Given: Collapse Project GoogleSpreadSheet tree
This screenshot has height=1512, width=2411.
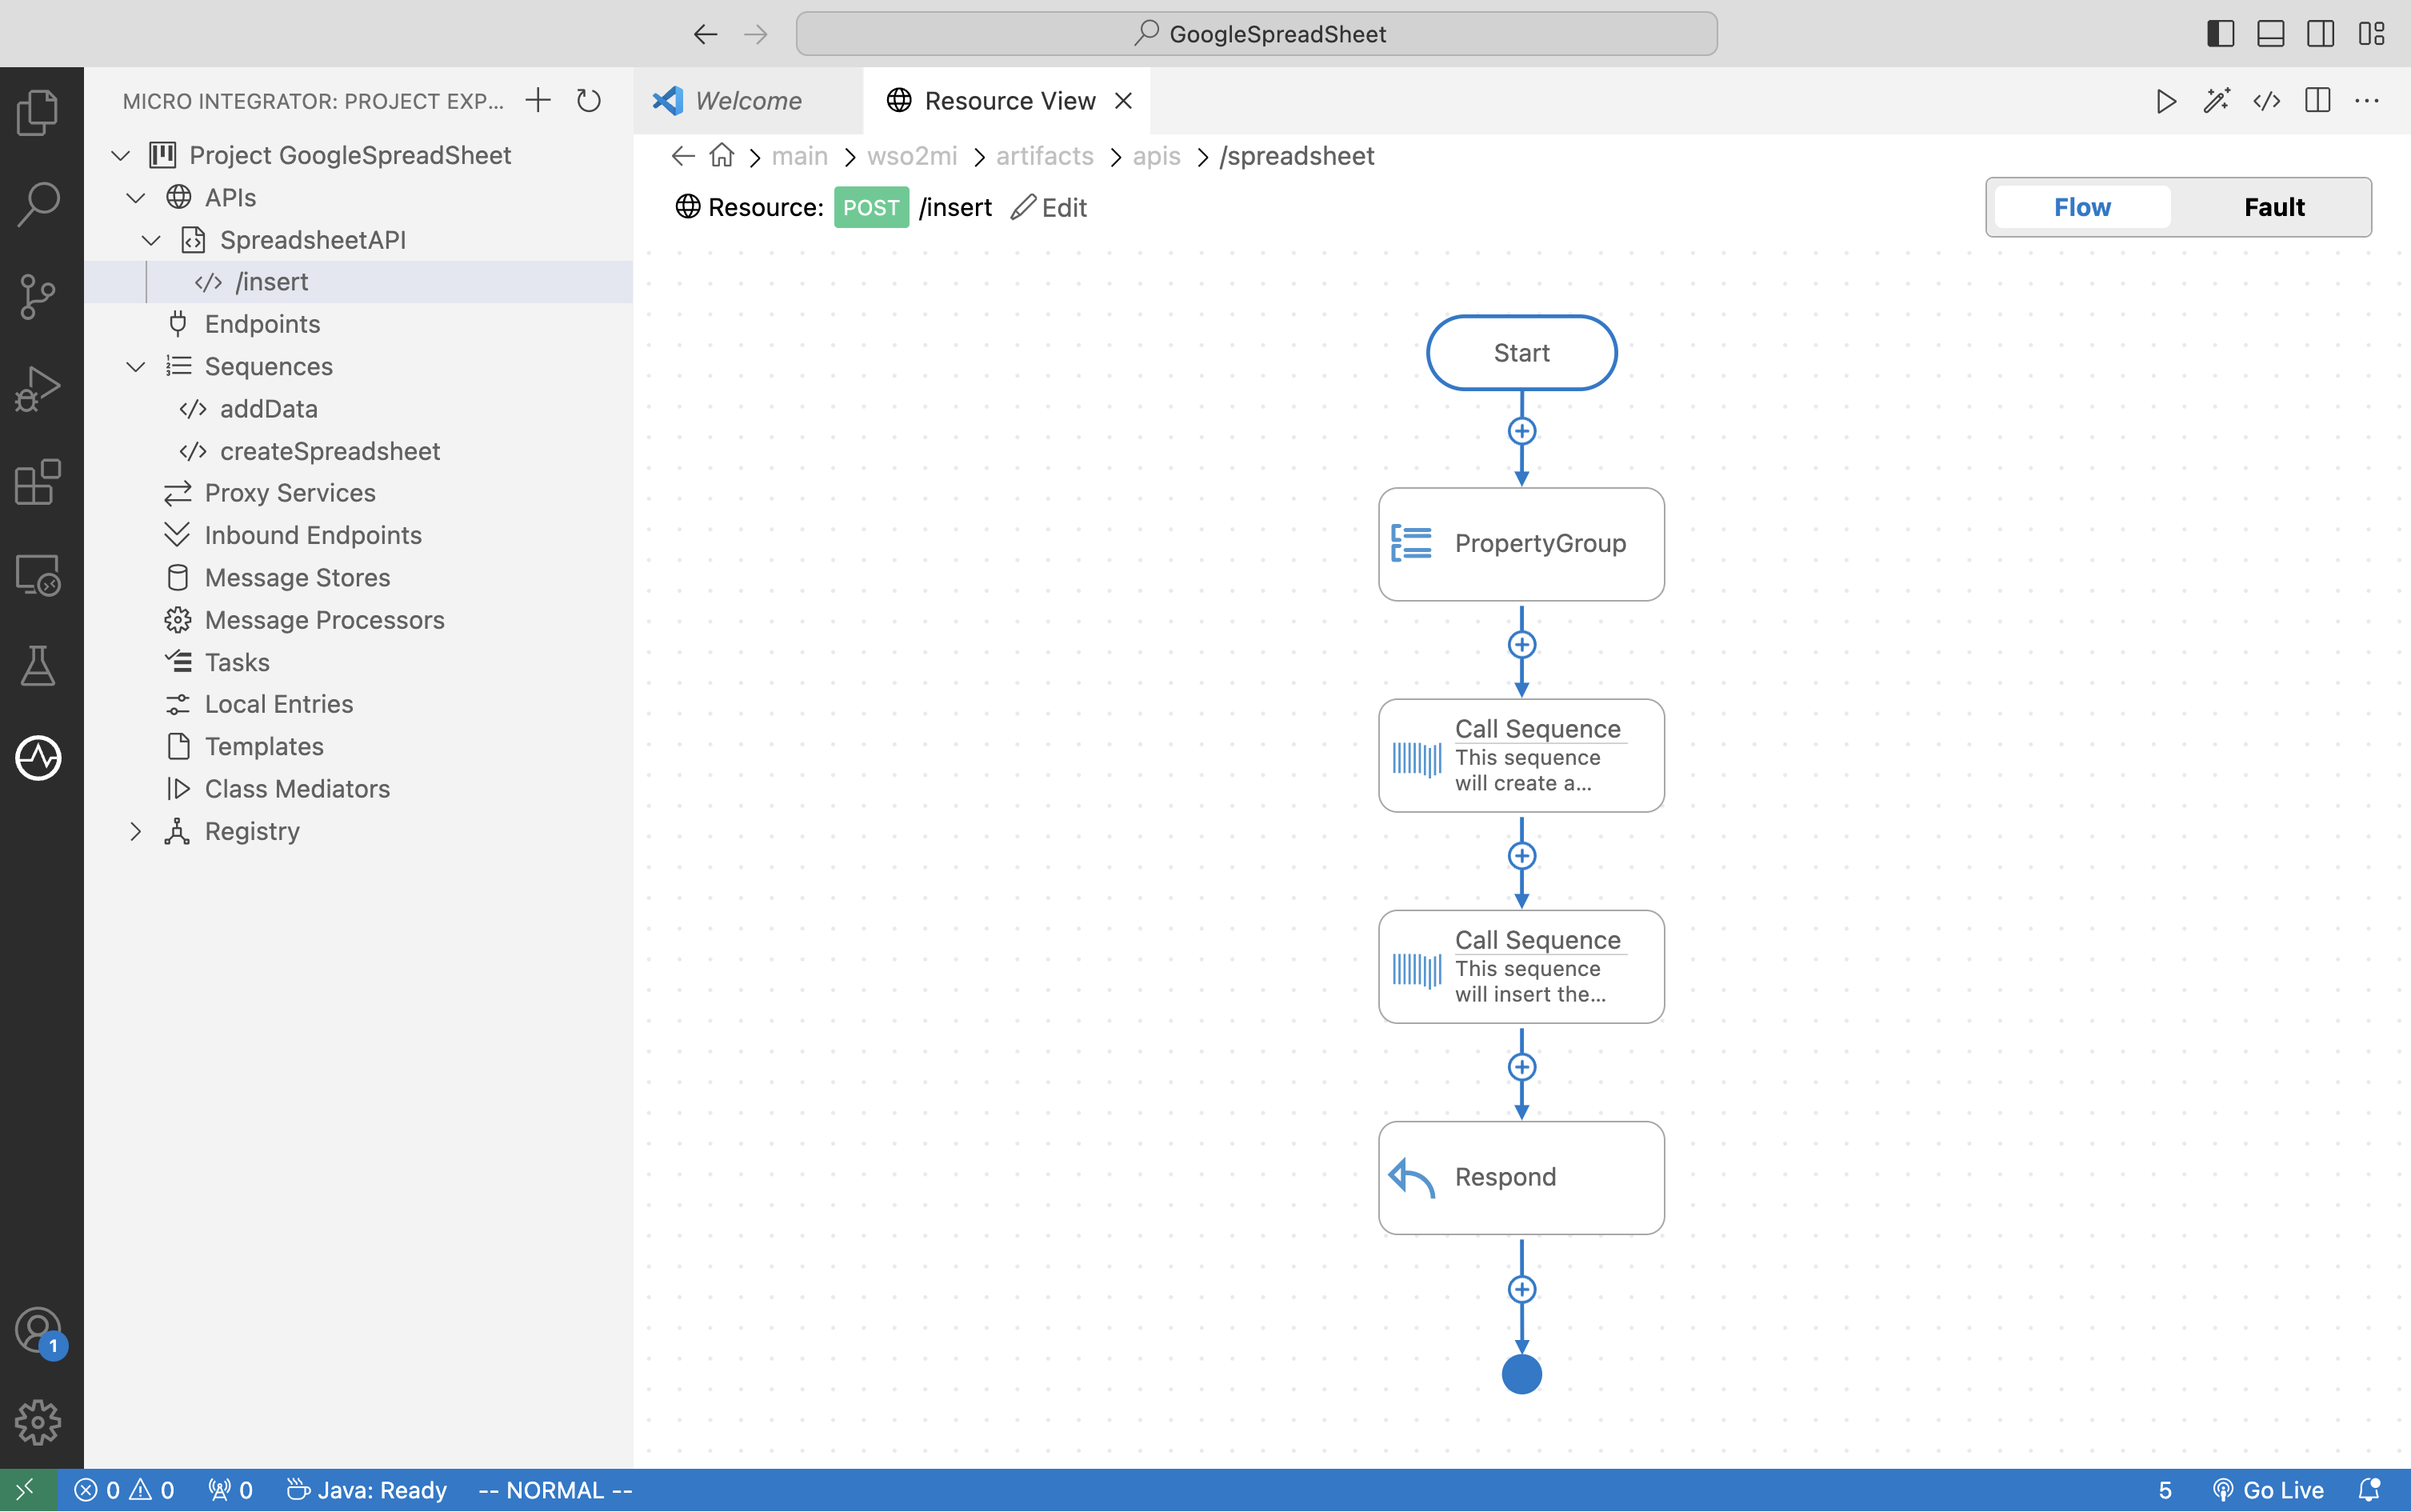Looking at the screenshot, I should pos(121,156).
